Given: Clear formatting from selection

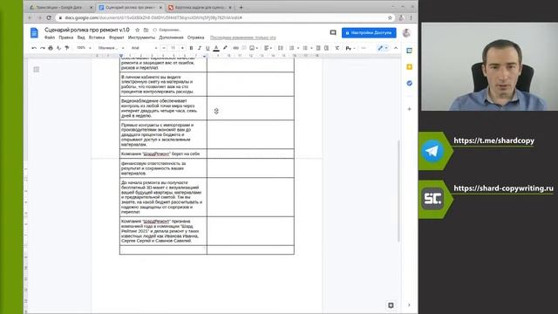Looking at the screenshot, I should 337,48.
